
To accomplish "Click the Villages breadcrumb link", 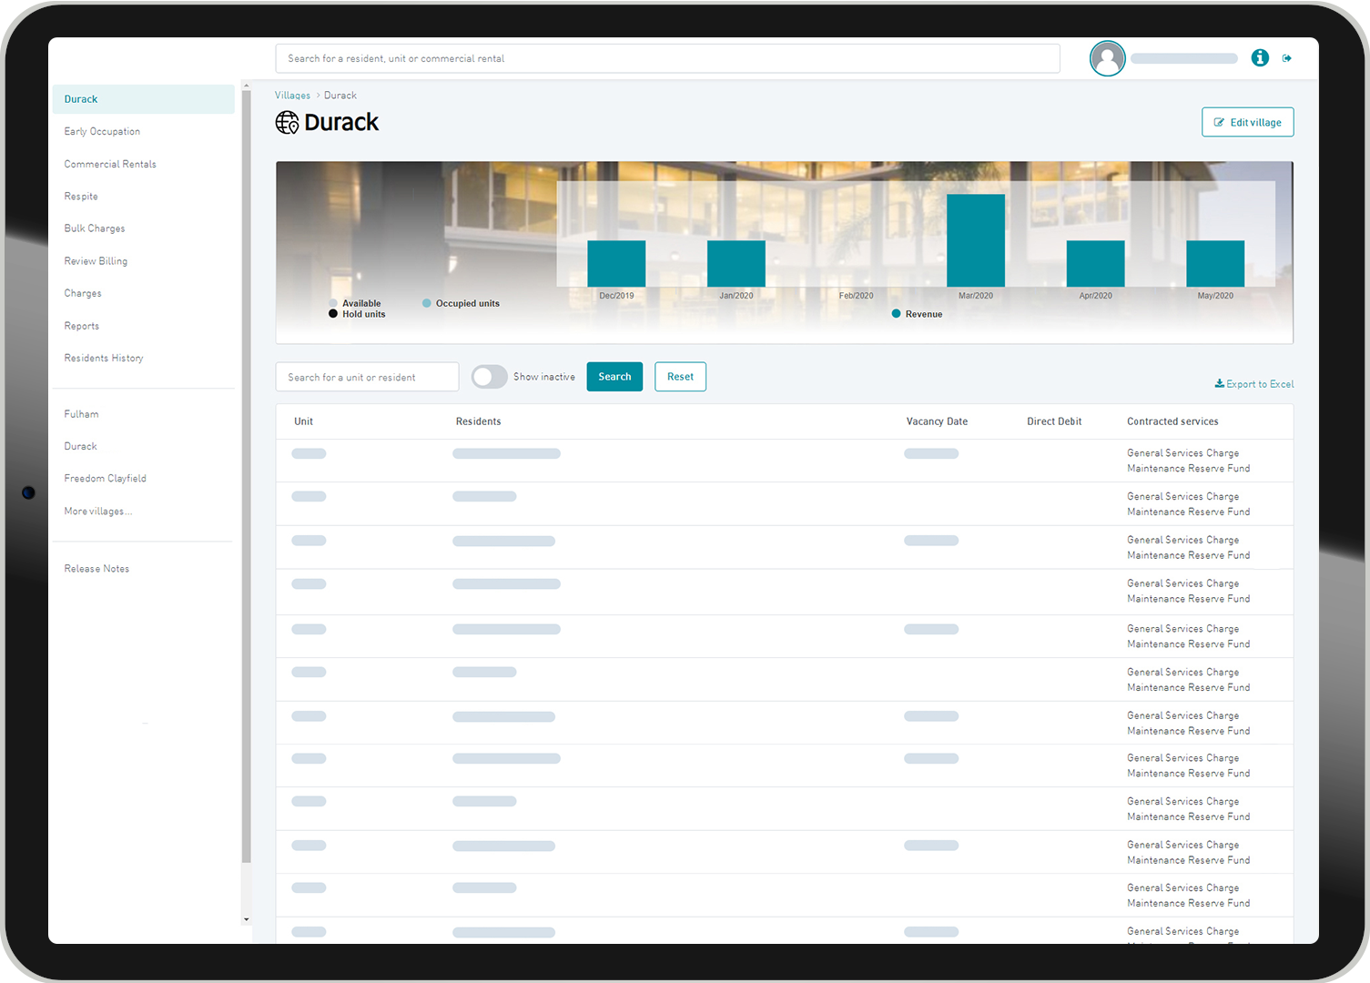I will [292, 96].
